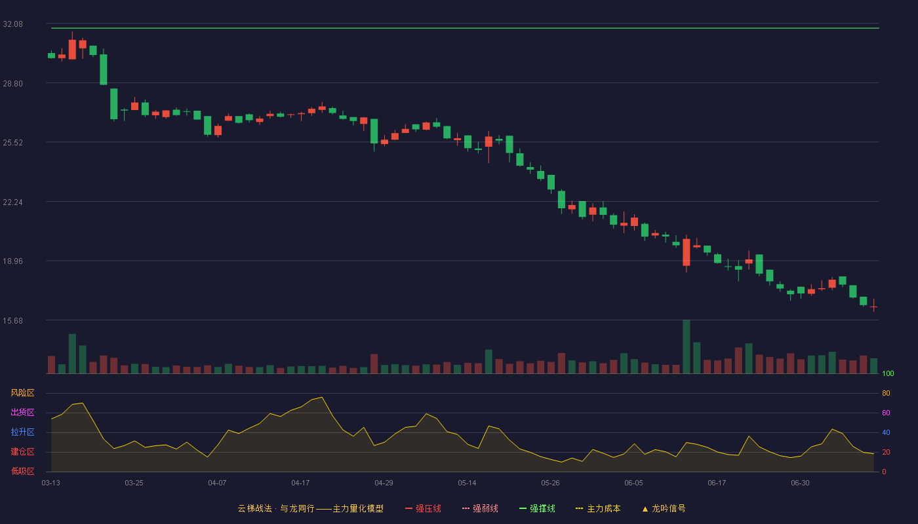Click the 22.24 price axis label
This screenshot has width=918, height=524.
pos(13,202)
